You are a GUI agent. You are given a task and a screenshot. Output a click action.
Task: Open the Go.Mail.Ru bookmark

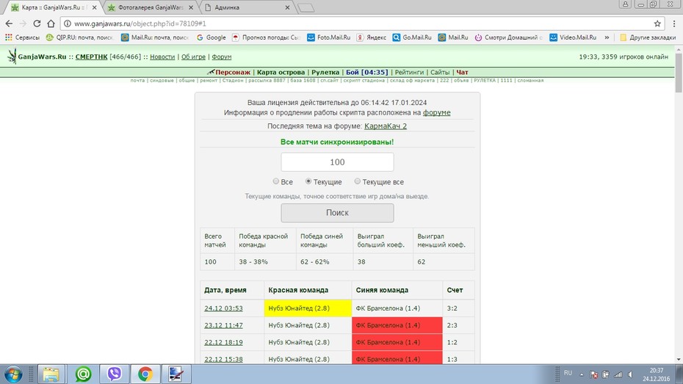click(x=412, y=37)
